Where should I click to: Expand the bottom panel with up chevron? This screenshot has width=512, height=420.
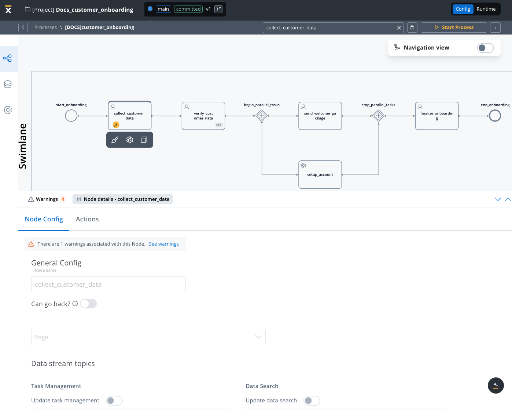pos(508,199)
